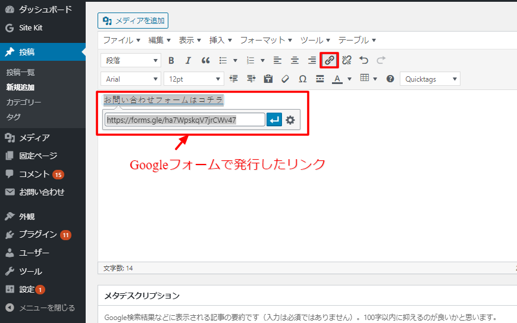This screenshot has width=517, height=323.
Task: Open the テーブル menu
Action: pyautogui.click(x=357, y=40)
